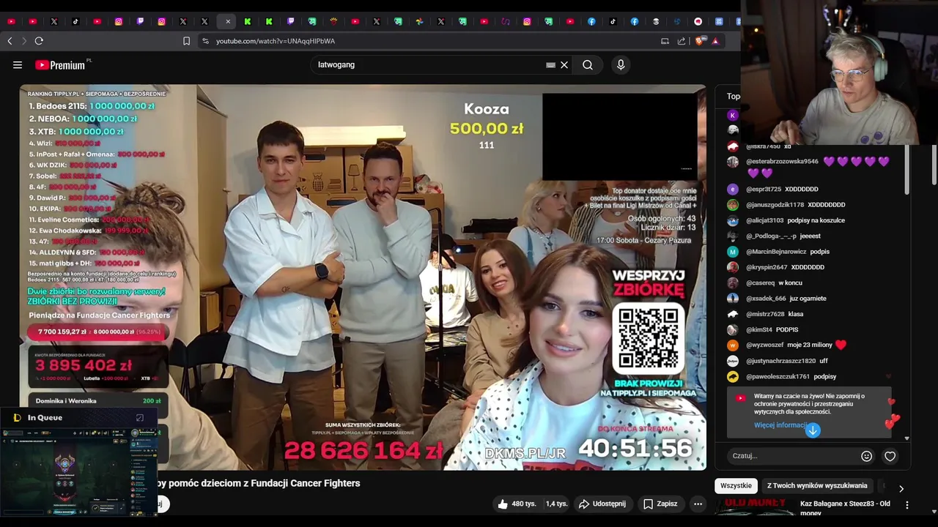The image size is (938, 527).
Task: Like the video showing 480 tys.
Action: click(517, 504)
